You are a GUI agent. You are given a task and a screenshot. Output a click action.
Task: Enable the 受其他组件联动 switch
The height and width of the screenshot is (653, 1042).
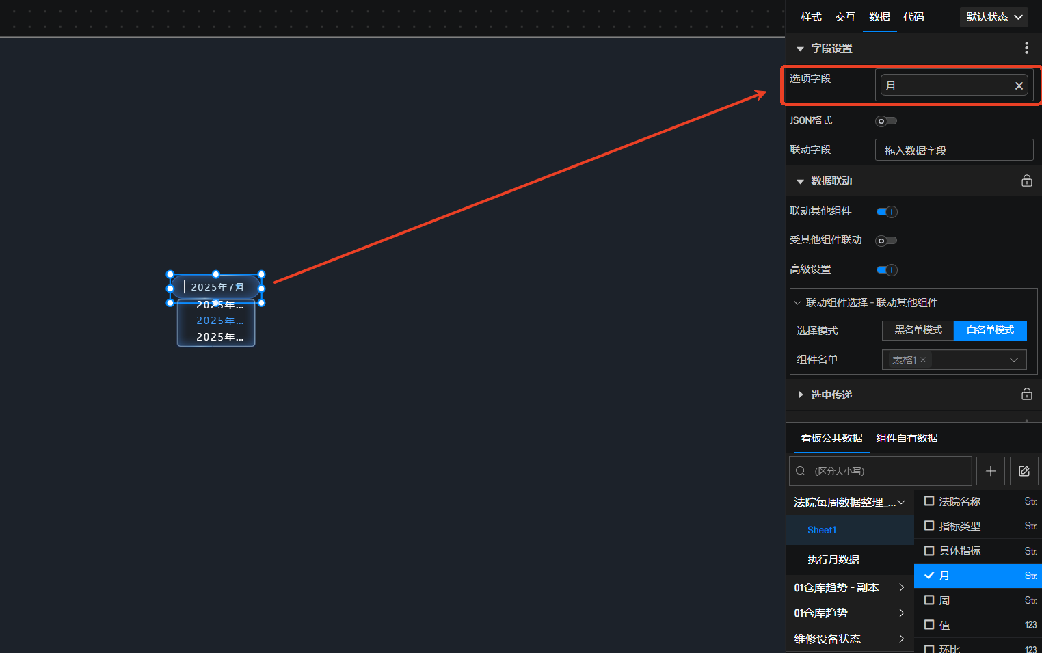coord(886,241)
